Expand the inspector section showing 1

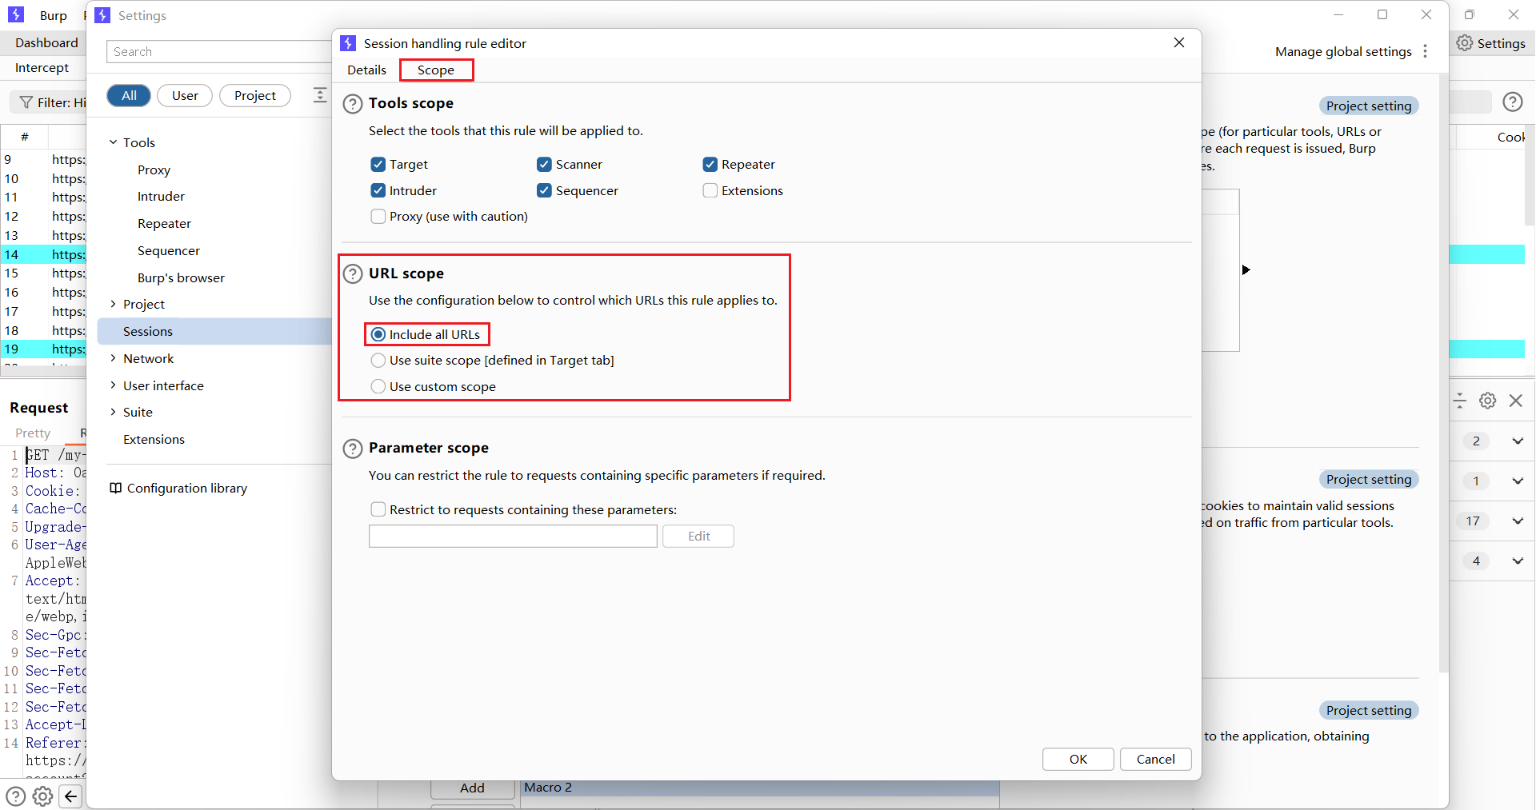coord(1517,481)
